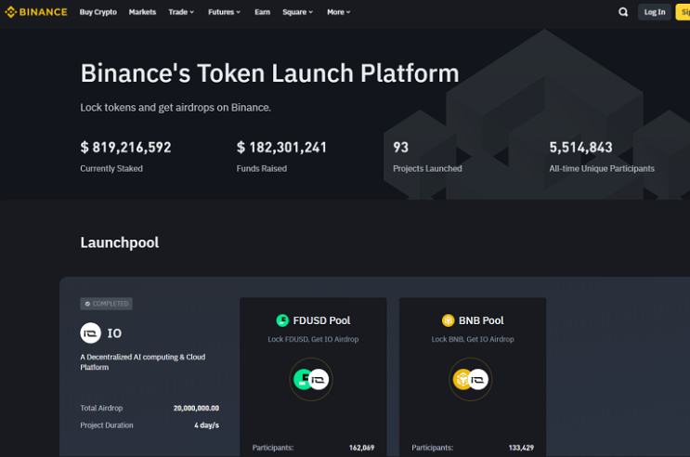The height and width of the screenshot is (457, 690).
Task: Click FDUSD Pool participants count 162,069
Action: [362, 448]
